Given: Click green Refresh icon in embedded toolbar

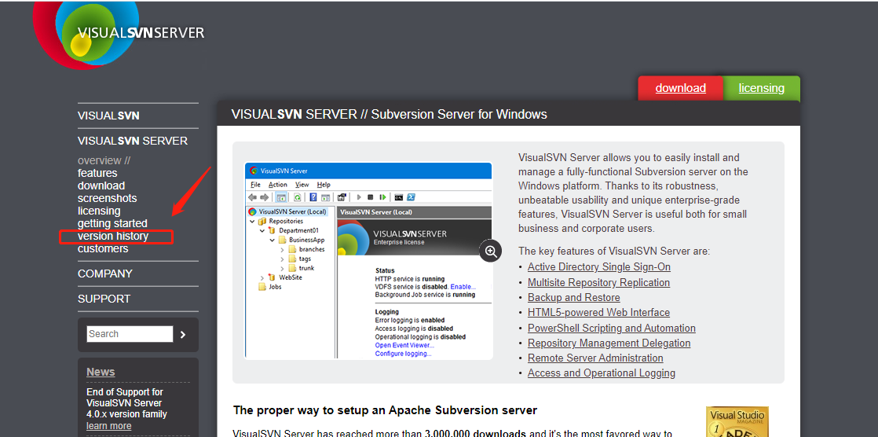Looking at the screenshot, I should click(298, 197).
